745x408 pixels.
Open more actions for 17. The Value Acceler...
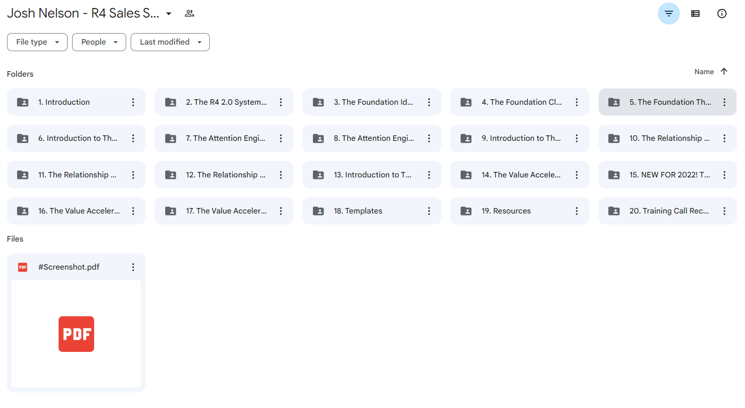click(x=281, y=211)
